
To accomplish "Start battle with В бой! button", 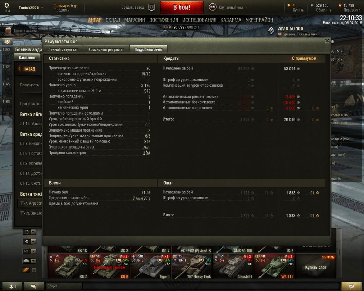I will tap(182, 7).
